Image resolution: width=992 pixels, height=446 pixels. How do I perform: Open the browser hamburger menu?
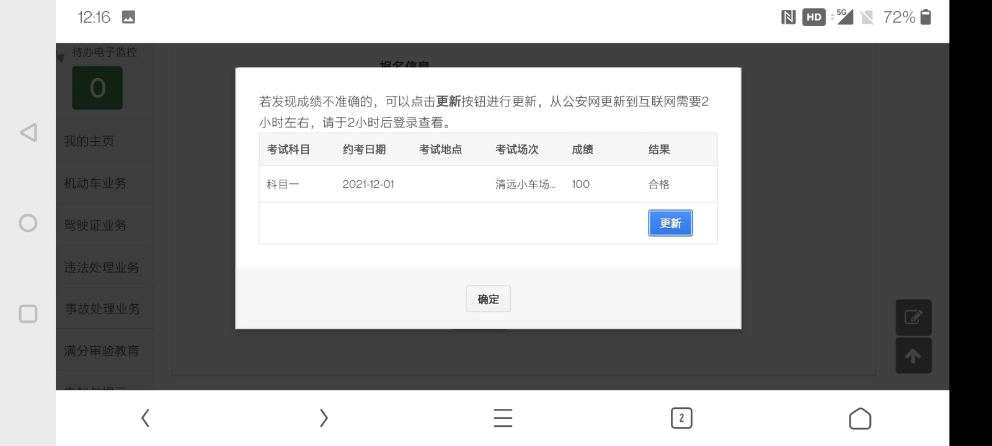503,418
